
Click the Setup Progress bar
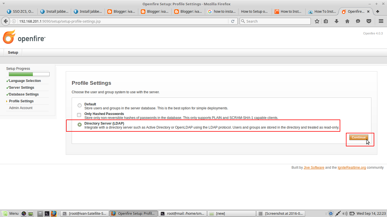click(28, 74)
